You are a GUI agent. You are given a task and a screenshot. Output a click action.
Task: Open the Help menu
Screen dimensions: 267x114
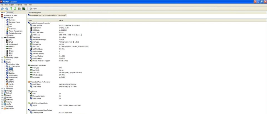[x=30, y=5]
